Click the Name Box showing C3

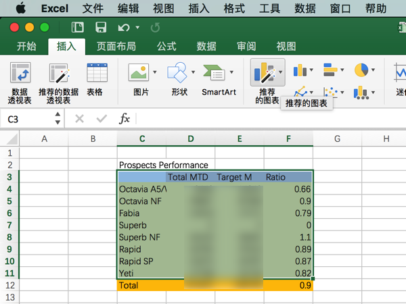tap(27, 119)
